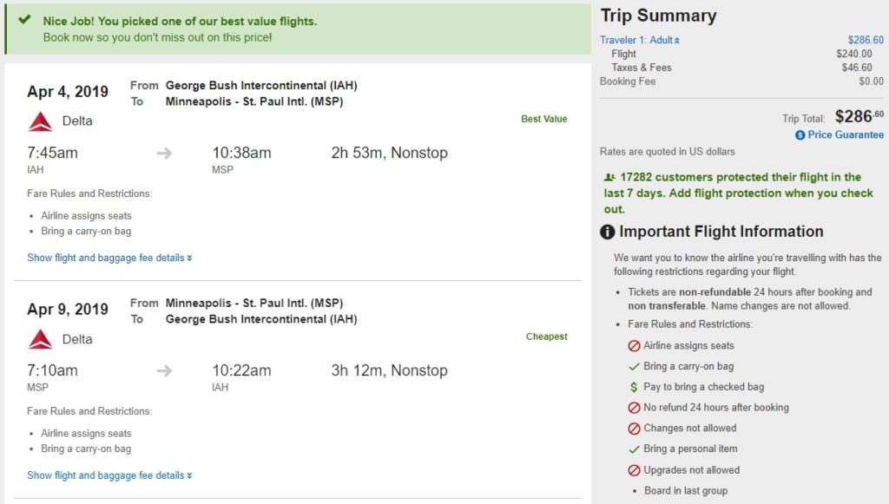This screenshot has height=504, width=889.
Task: Click the prohibited icon by Upgrades not allowed
Action: tap(634, 470)
